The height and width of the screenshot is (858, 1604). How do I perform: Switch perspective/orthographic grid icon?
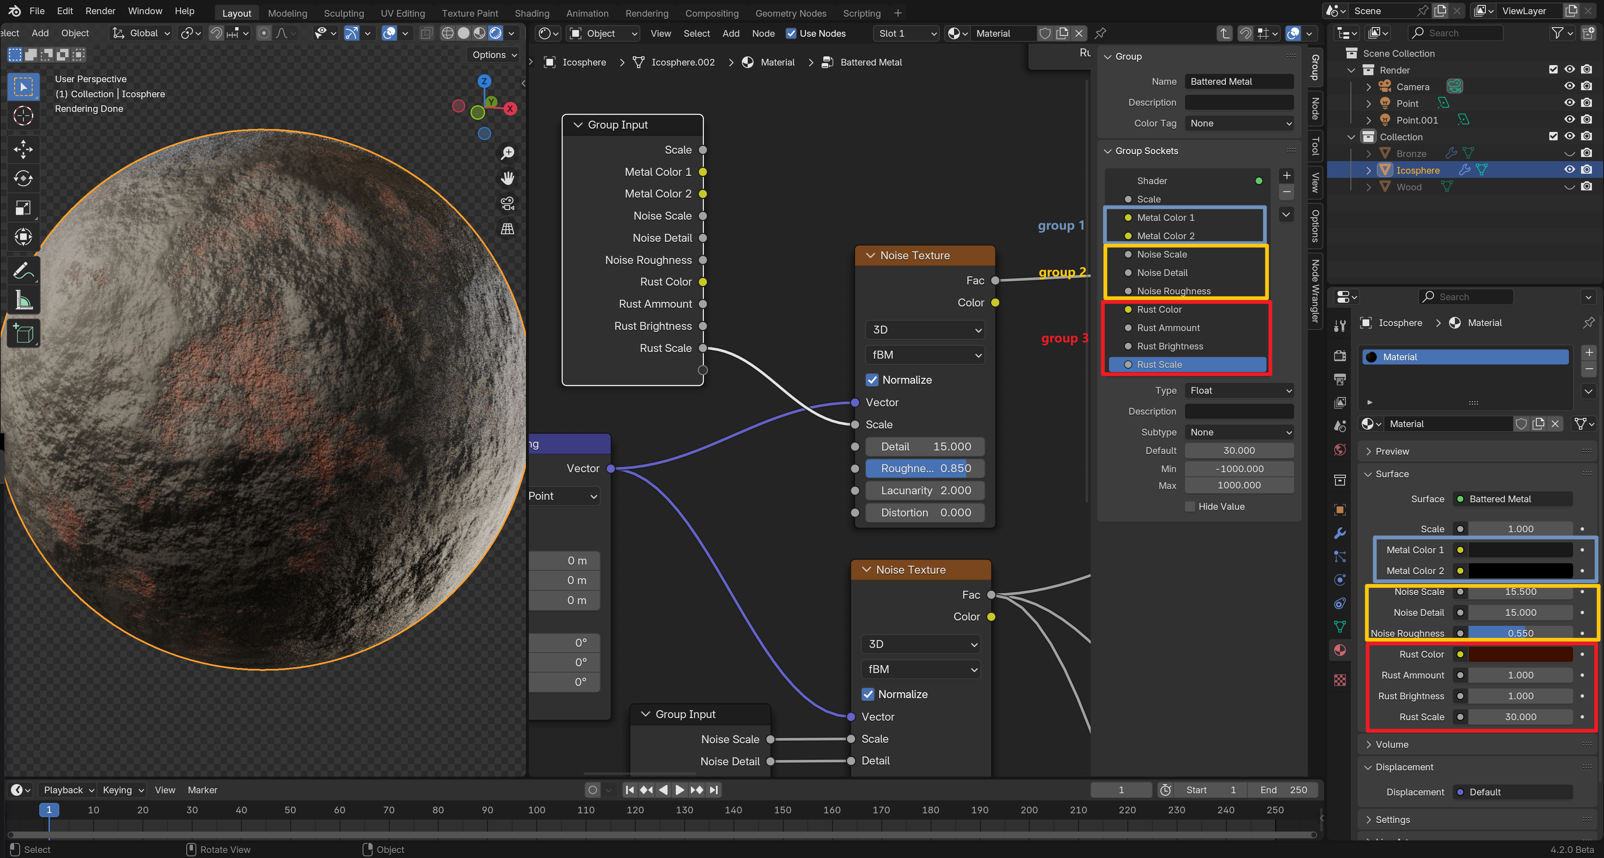point(508,229)
